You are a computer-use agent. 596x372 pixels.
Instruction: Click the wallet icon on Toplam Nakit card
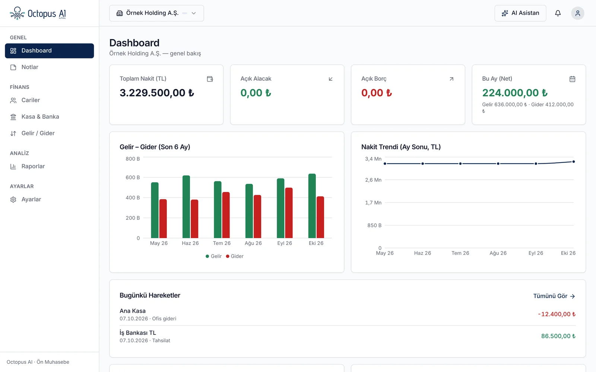210,79
